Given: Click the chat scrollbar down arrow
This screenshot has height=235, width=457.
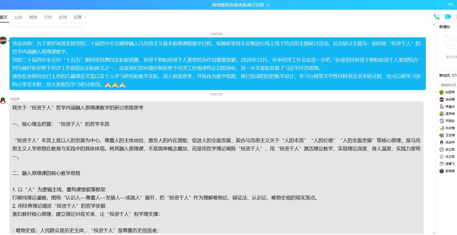Looking at the screenshot, I should pyautogui.click(x=434, y=232).
